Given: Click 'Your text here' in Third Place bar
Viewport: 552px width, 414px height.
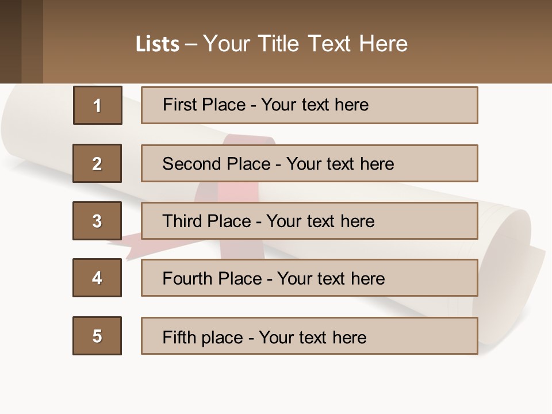Looking at the screenshot, I should pos(320,221).
